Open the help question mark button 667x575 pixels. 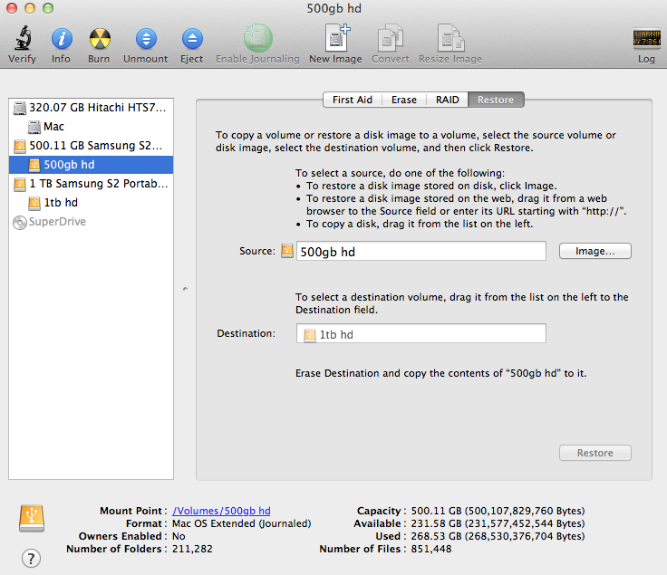31,558
